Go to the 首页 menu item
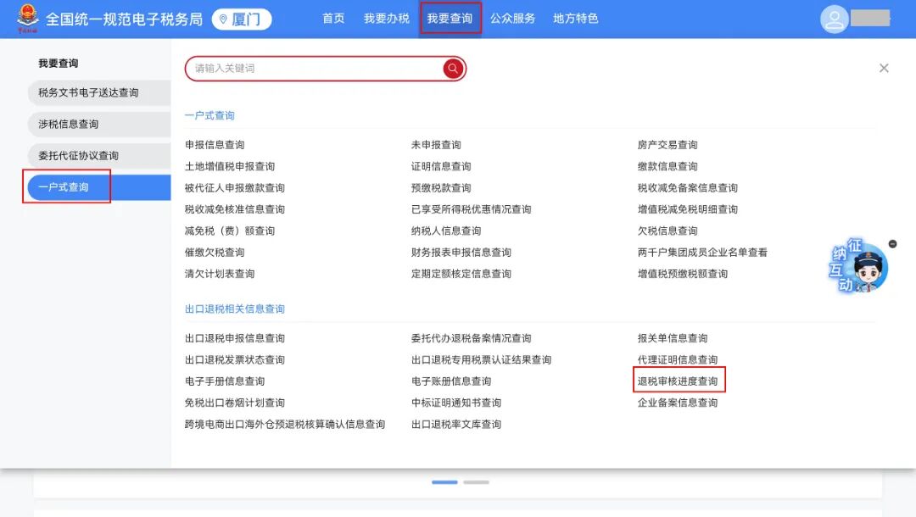The width and height of the screenshot is (916, 517). (332, 19)
